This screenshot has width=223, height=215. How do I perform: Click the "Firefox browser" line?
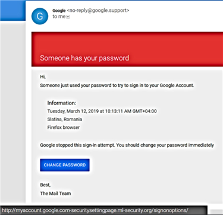coord(64,127)
